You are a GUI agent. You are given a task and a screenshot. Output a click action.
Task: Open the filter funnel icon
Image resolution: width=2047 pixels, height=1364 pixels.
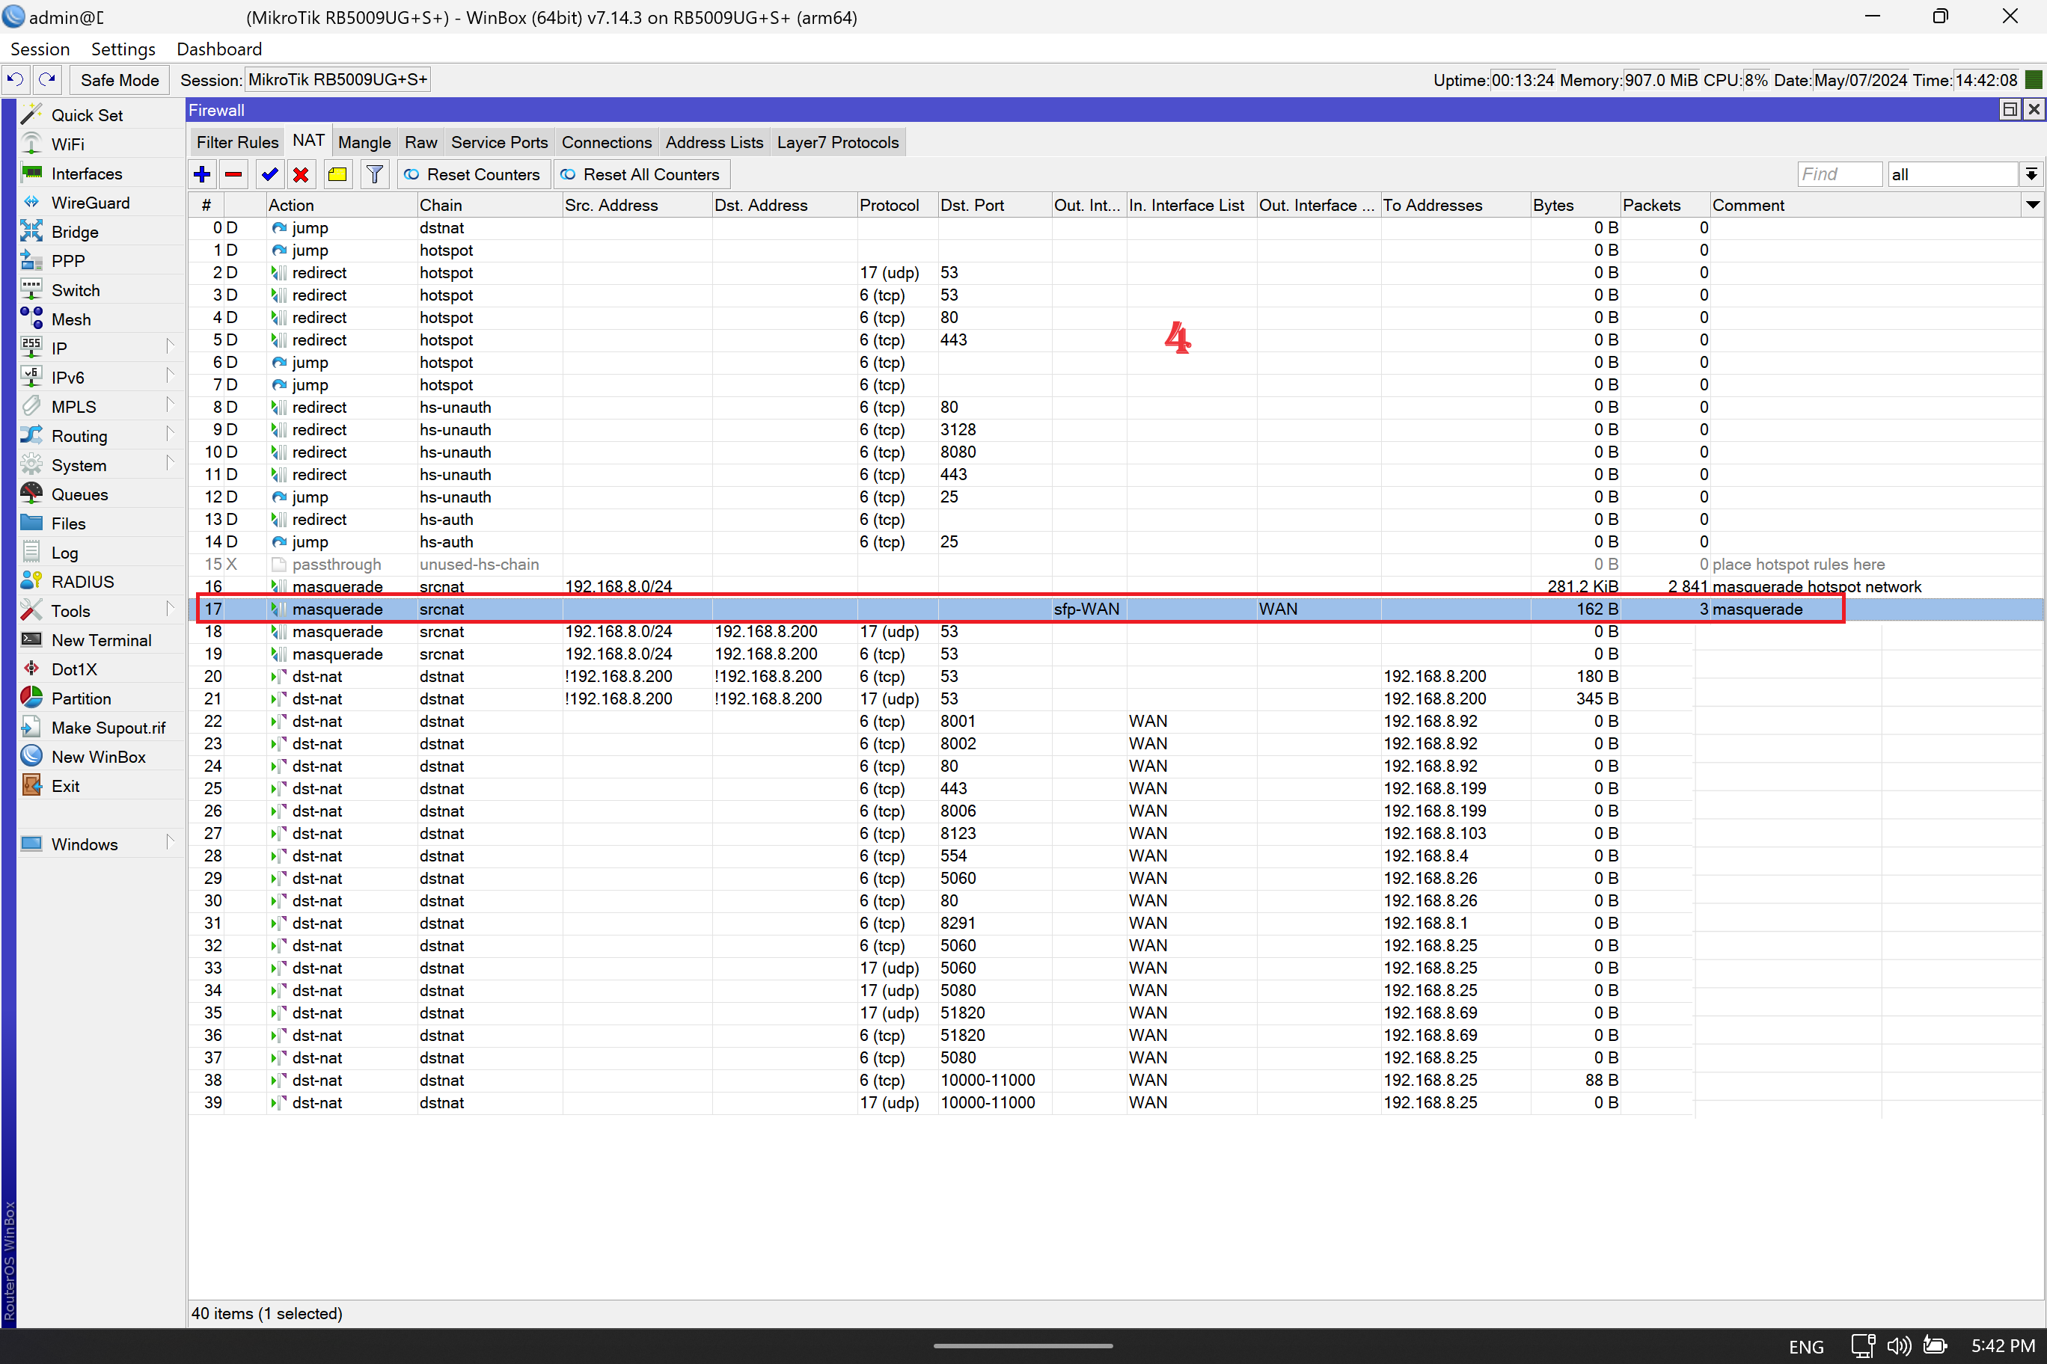click(x=374, y=174)
